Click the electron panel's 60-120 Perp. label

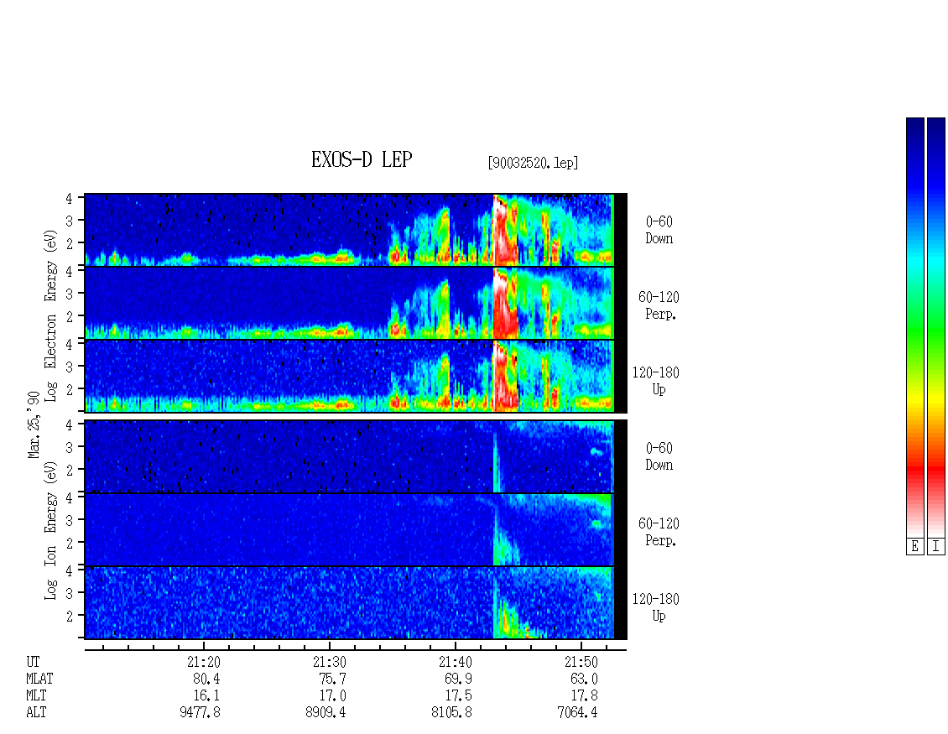[659, 305]
